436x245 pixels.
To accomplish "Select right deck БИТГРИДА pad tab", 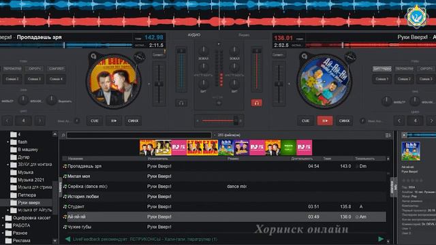I will (382, 69).
